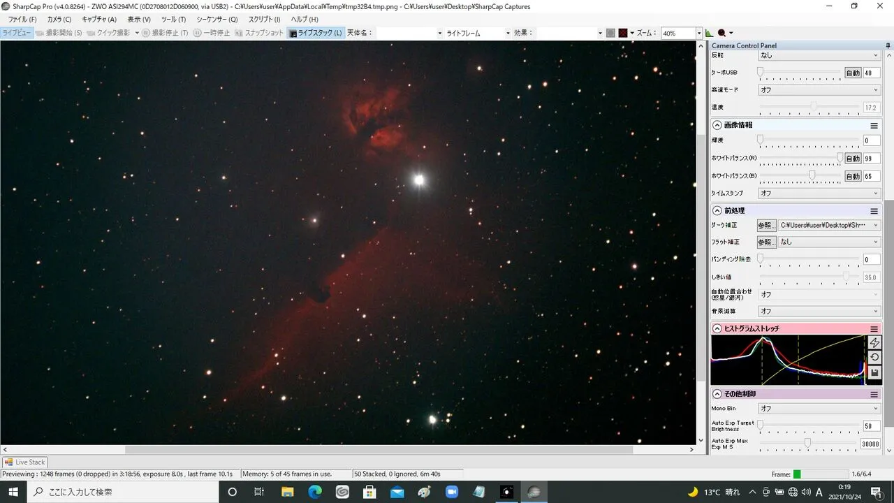Collapse the ヒストグラムストレッチ section

(x=717, y=328)
